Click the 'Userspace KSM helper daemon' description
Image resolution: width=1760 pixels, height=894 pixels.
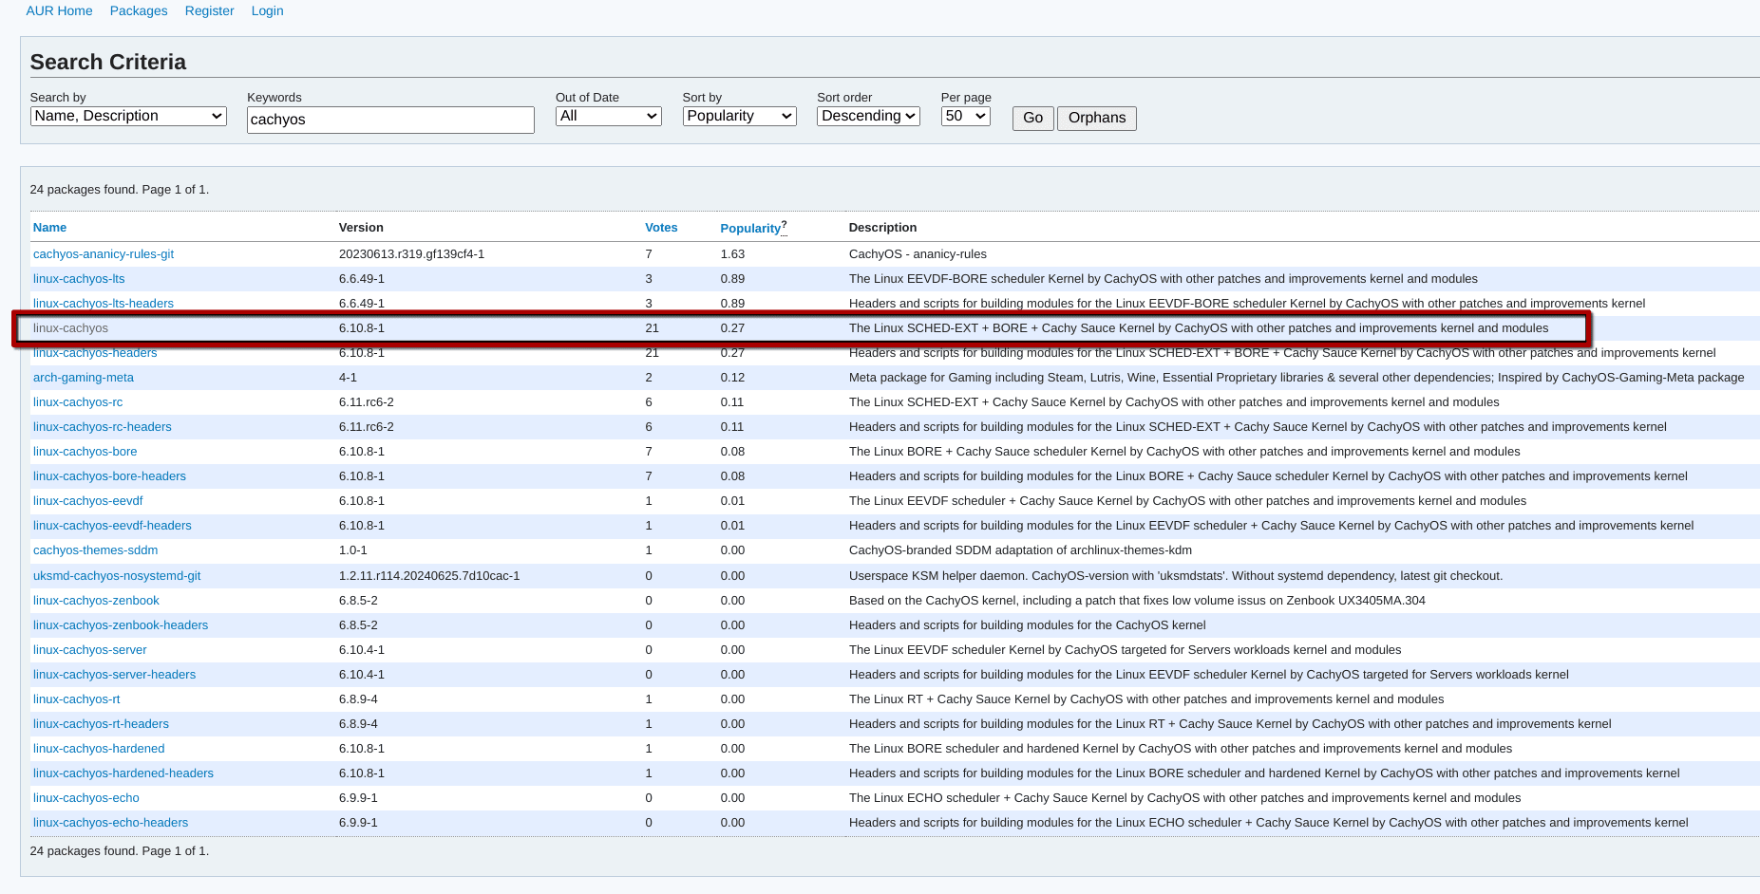(x=1176, y=576)
